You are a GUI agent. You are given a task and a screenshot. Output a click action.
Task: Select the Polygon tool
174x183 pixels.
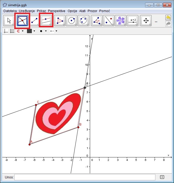click(60, 20)
